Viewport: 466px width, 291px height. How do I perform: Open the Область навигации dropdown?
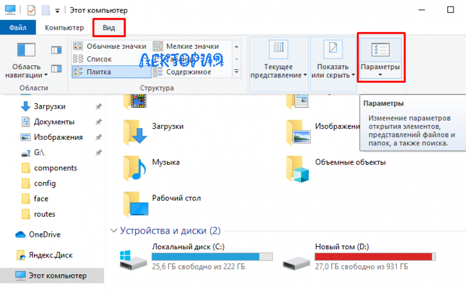pyautogui.click(x=26, y=71)
